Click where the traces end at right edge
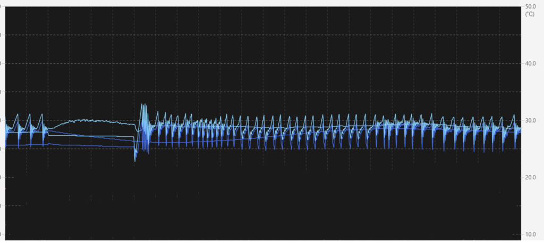Screen dimensions: 544x243 pos(519,129)
